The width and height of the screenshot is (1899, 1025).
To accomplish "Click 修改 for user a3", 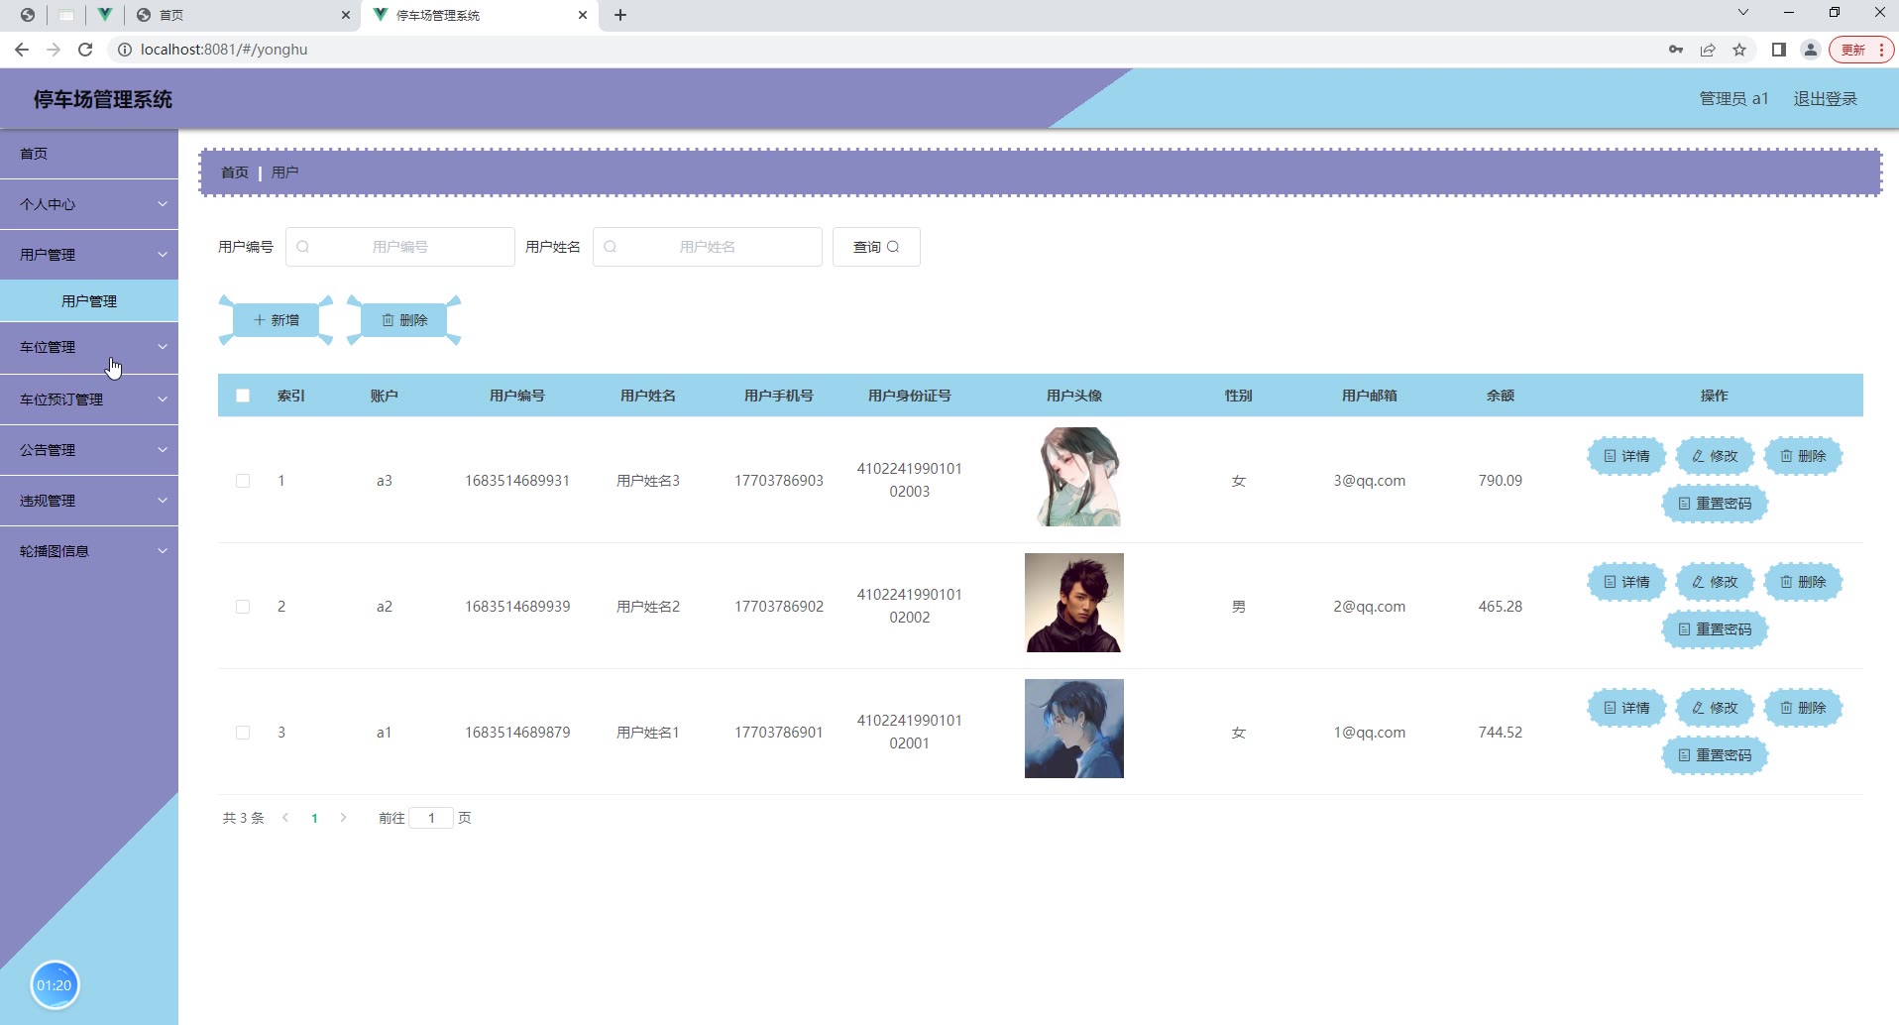I will point(1715,456).
